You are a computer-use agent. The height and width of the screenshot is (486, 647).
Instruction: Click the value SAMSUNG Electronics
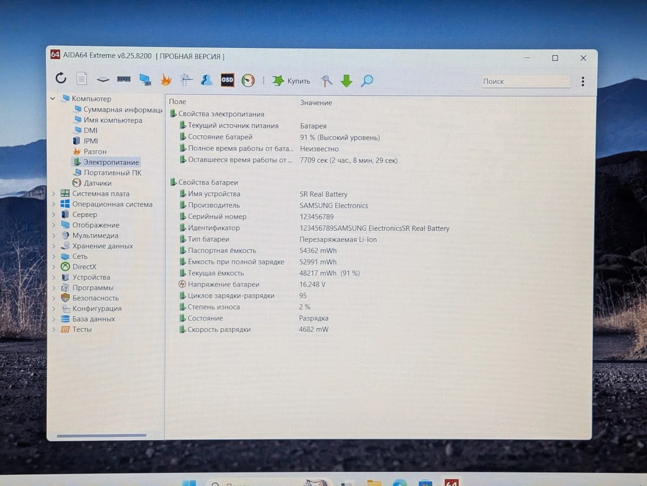coord(334,205)
